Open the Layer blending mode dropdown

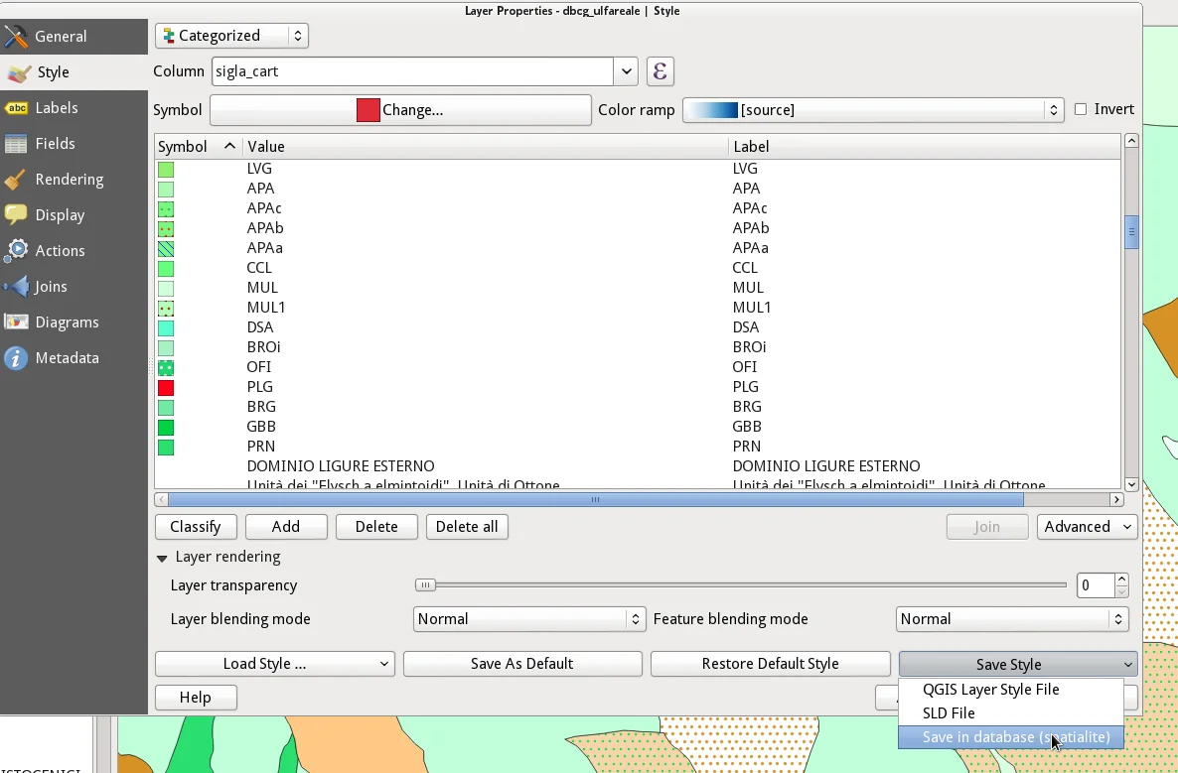(x=528, y=619)
